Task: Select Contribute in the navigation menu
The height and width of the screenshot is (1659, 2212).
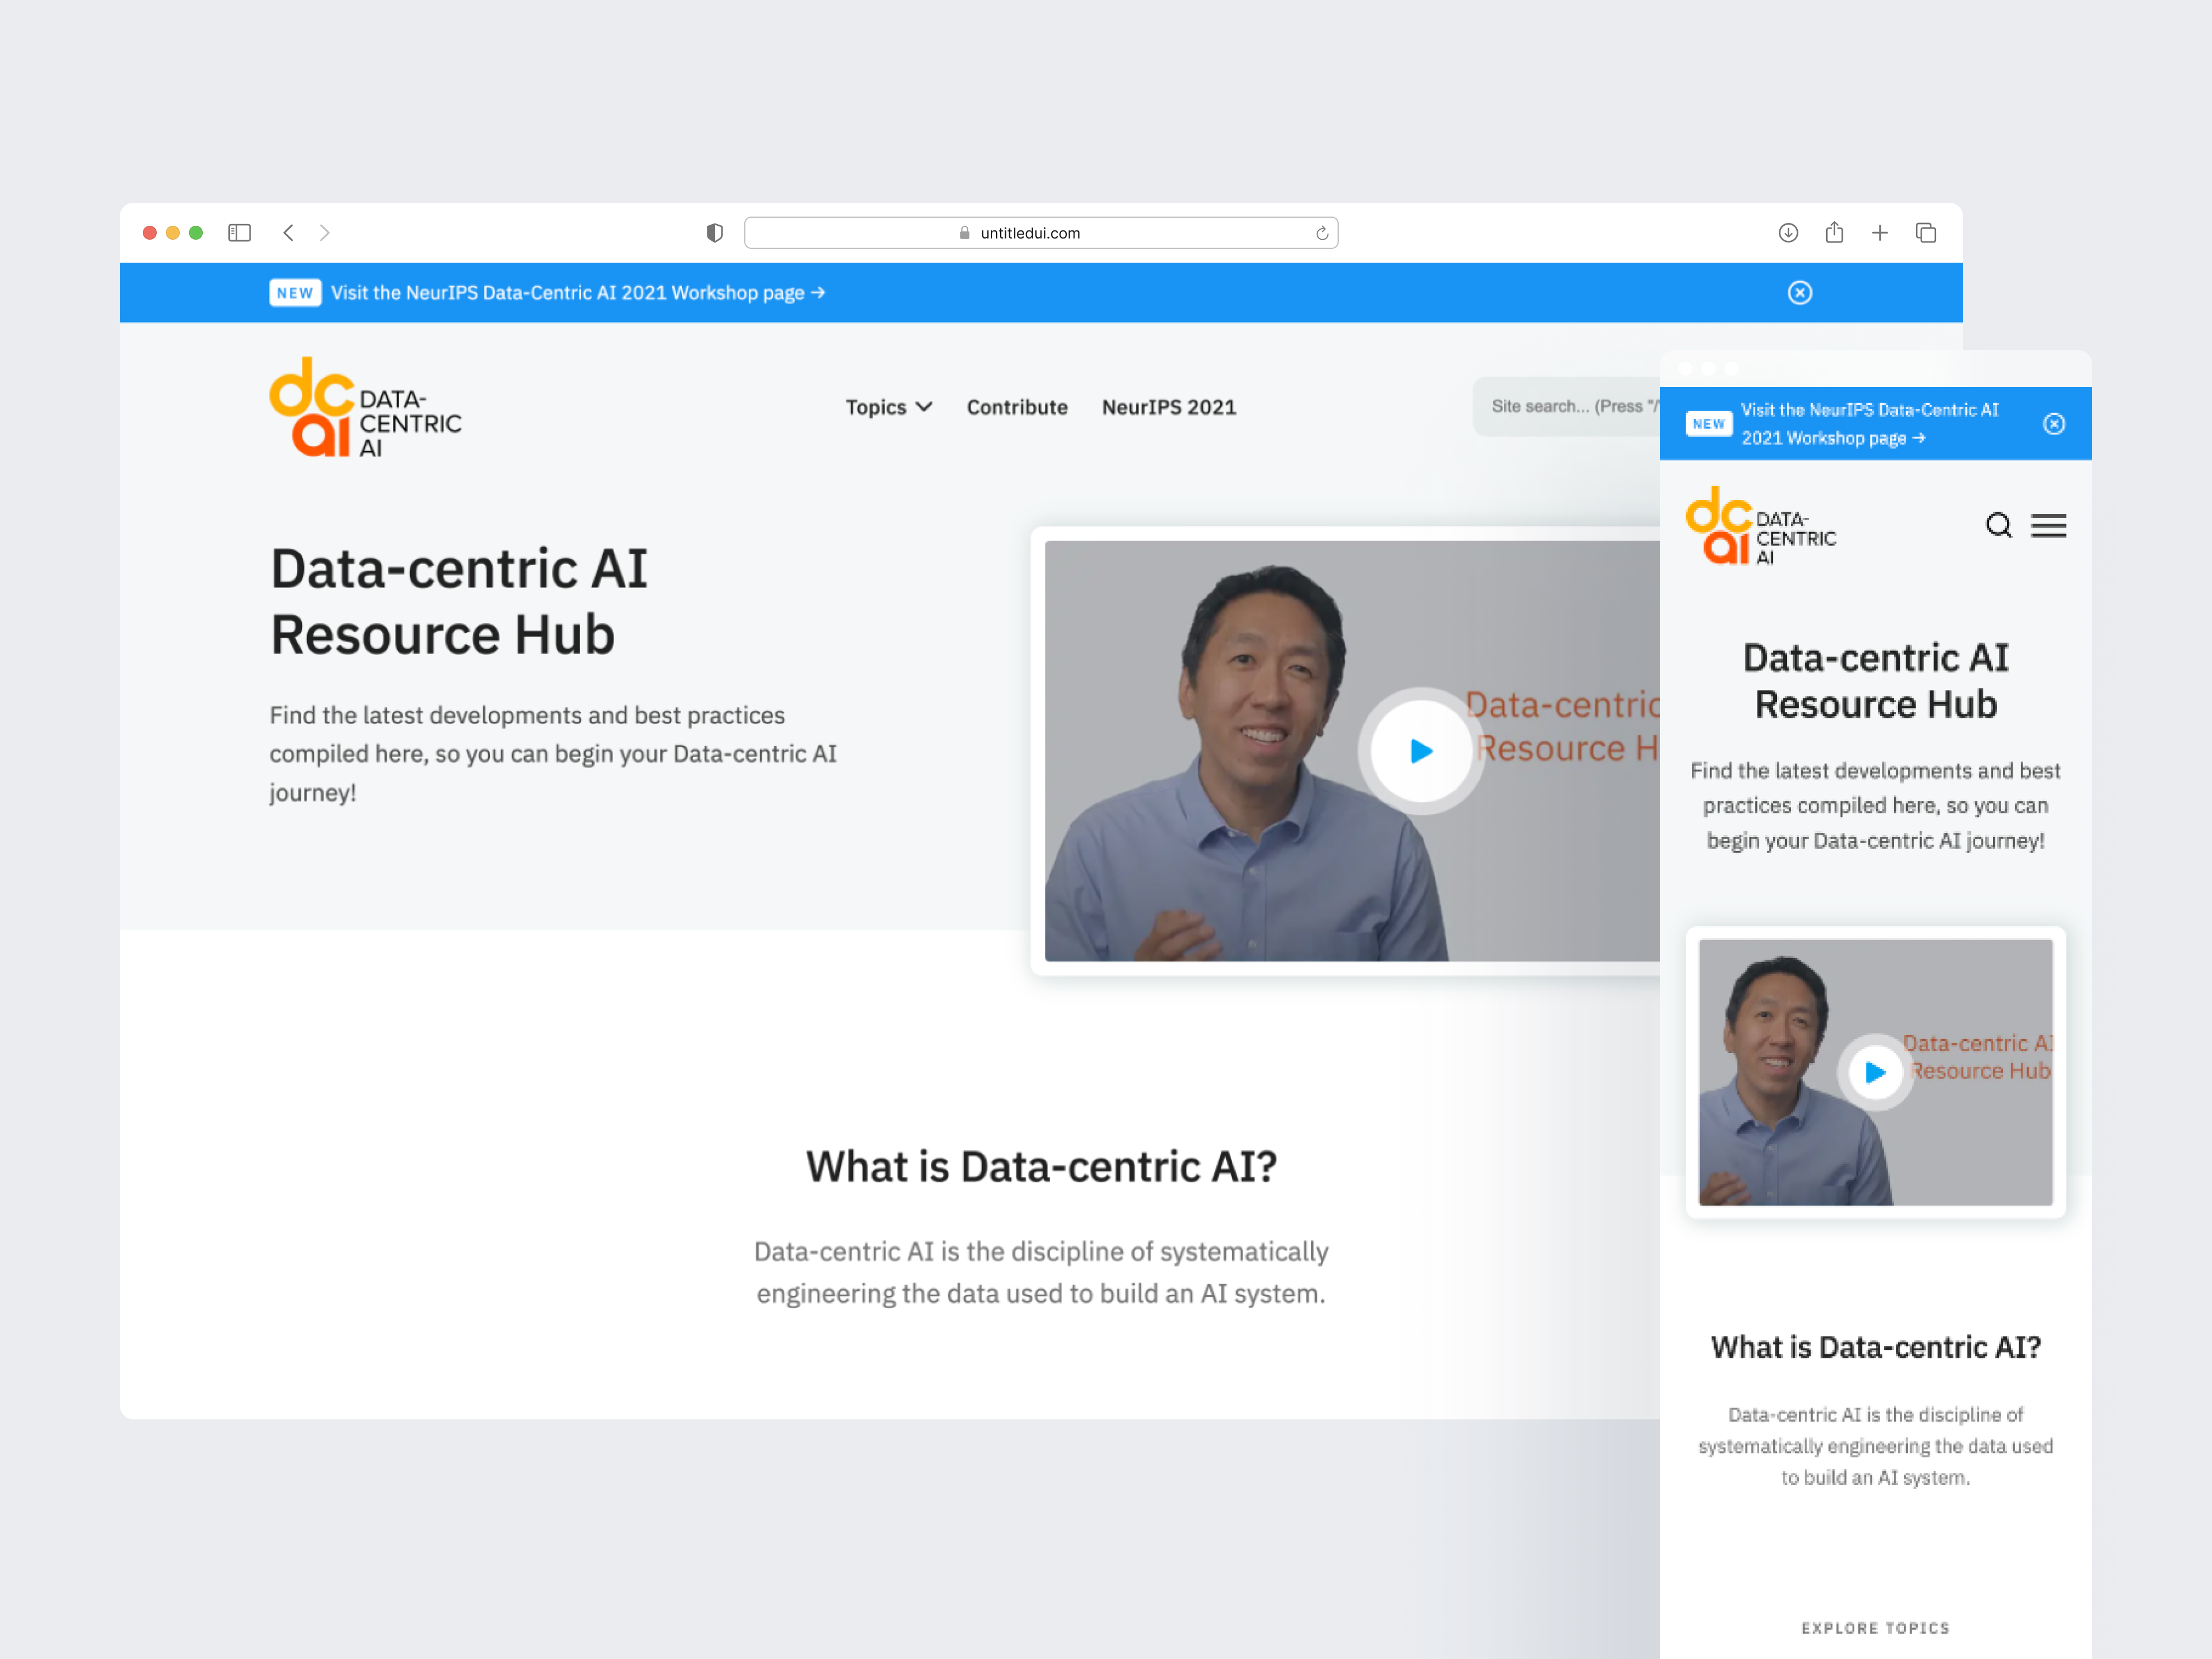Action: click(x=1016, y=407)
